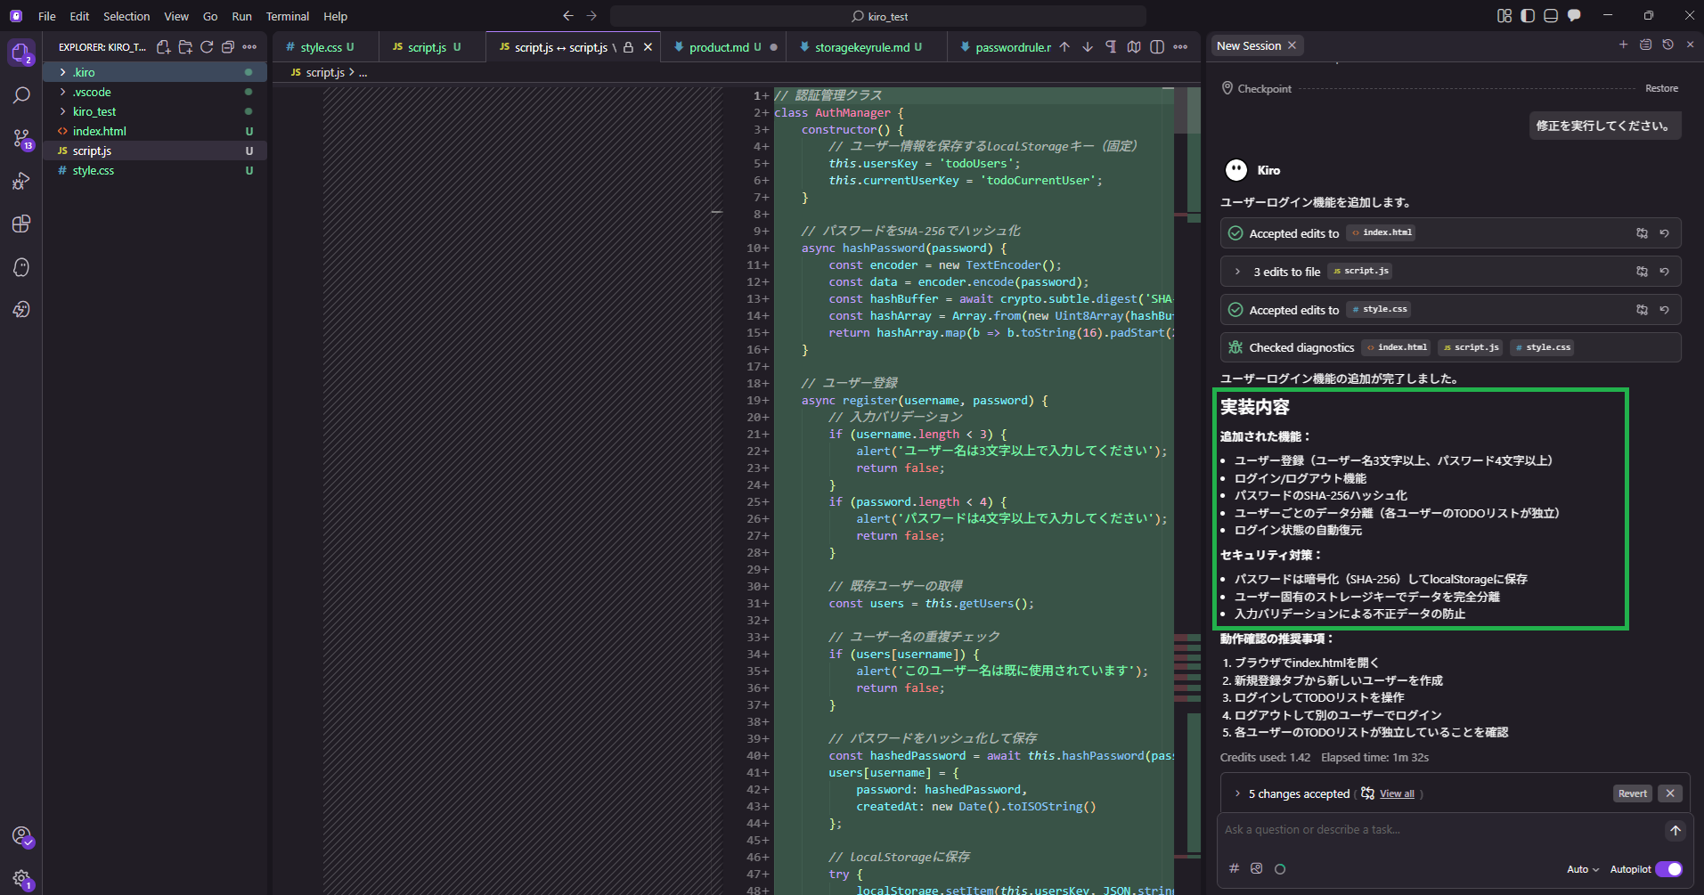Go to next change arrow in diff editor
1704x895 pixels.
pos(1088,47)
